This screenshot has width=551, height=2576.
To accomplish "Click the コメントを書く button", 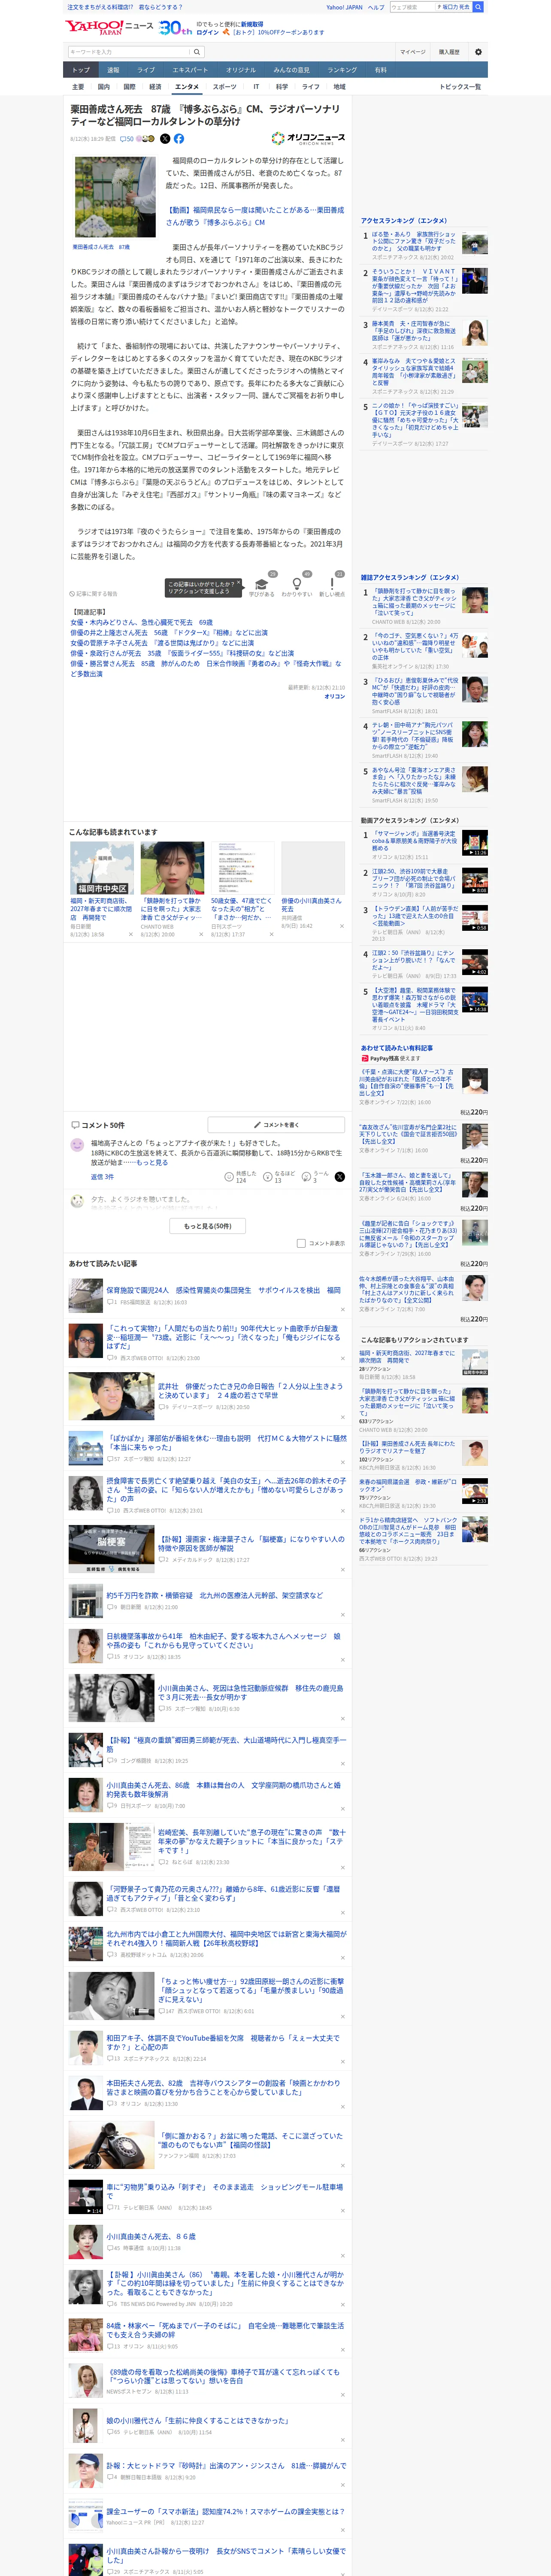I will pos(276,1125).
